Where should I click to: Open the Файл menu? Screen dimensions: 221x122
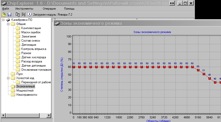click(6, 9)
